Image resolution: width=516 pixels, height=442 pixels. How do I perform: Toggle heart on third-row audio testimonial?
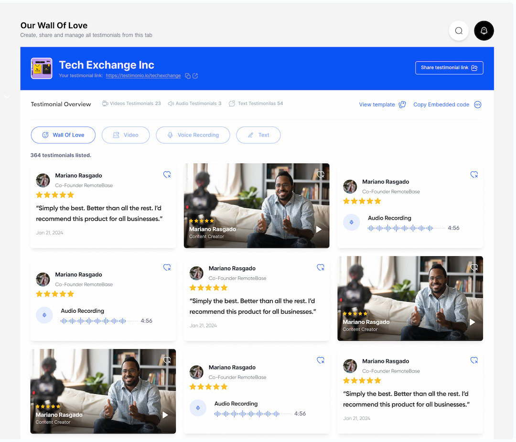coord(321,360)
